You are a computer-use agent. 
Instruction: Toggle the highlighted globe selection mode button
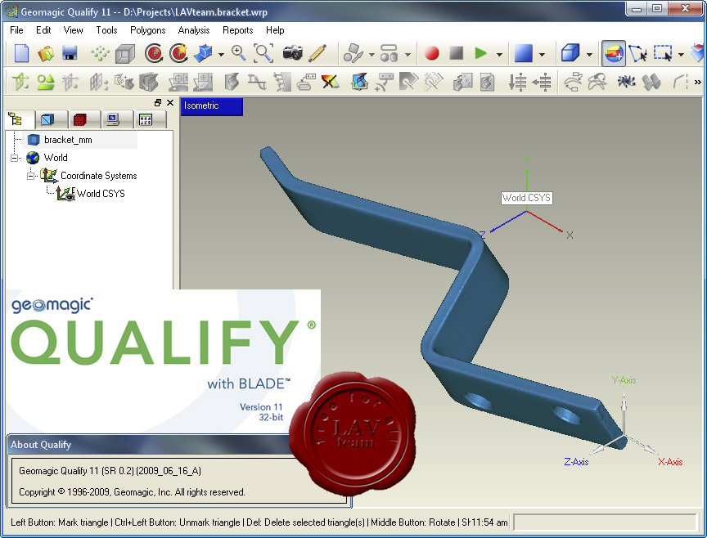(614, 54)
